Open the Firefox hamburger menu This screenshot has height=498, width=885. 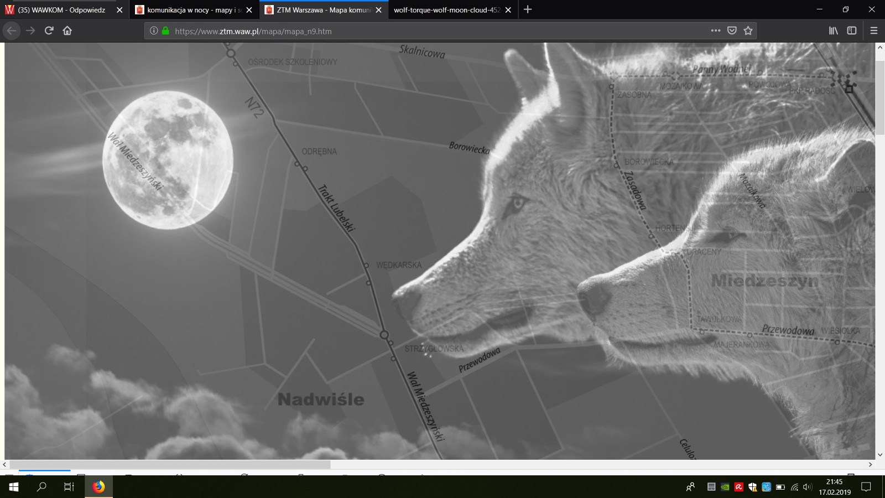pyautogui.click(x=874, y=31)
